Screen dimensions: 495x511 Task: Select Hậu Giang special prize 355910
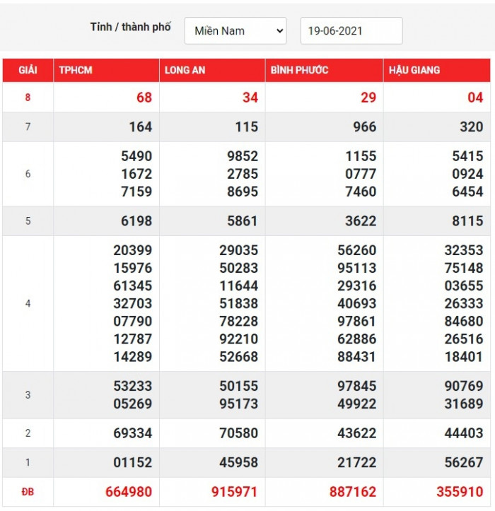[459, 492]
